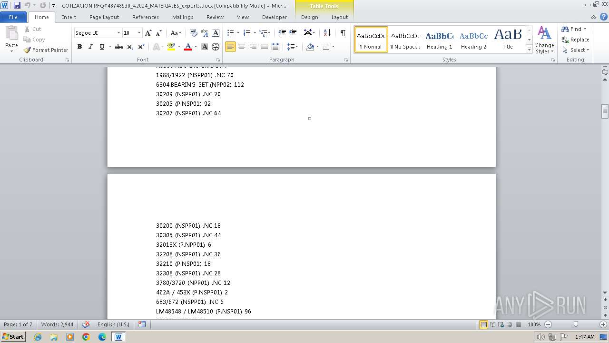Switch to the Page Layout tab
Image resolution: width=609 pixels, height=343 pixels.
coord(104,17)
